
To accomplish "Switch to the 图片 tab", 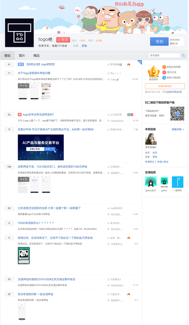I will pyautogui.click(x=22, y=55).
